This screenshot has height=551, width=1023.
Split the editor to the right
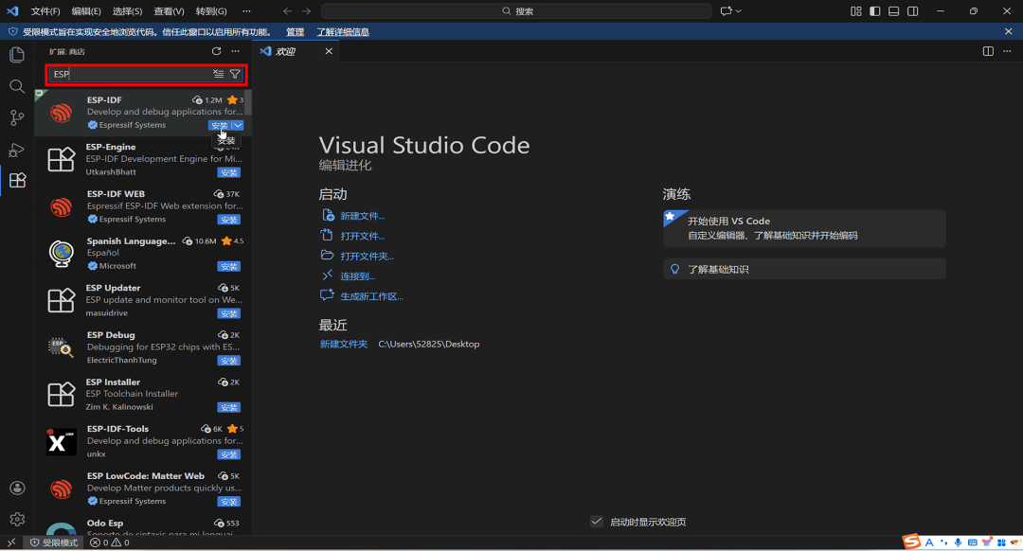(x=988, y=51)
